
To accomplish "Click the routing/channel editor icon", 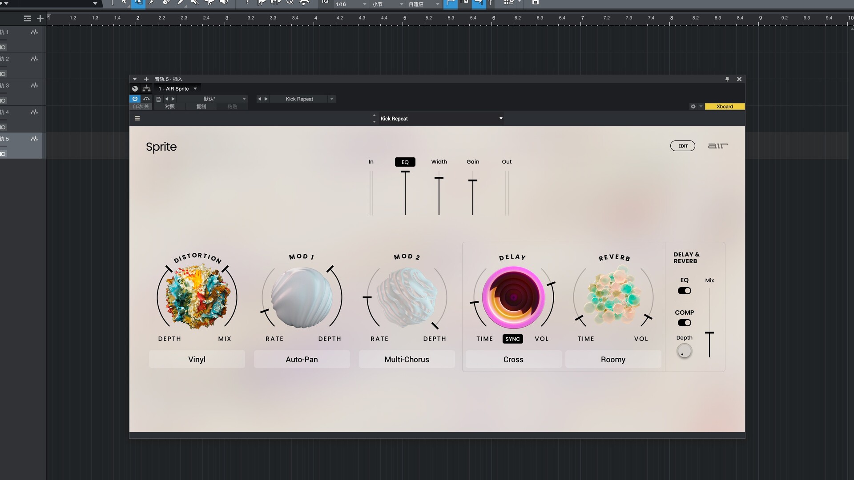I will point(146,88).
